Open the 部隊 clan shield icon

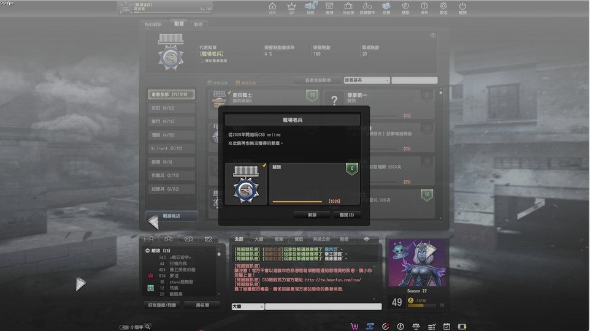click(405, 6)
